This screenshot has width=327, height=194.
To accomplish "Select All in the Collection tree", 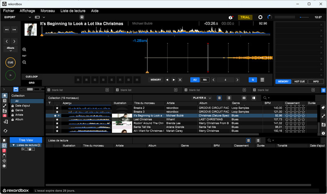I will [x=27, y=101].
